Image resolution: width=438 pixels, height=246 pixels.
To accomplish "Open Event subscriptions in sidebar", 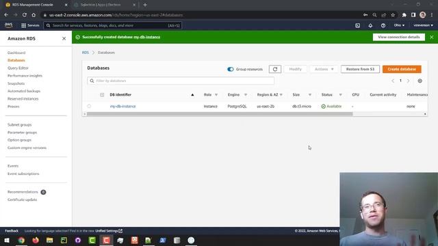I will coord(23,174).
